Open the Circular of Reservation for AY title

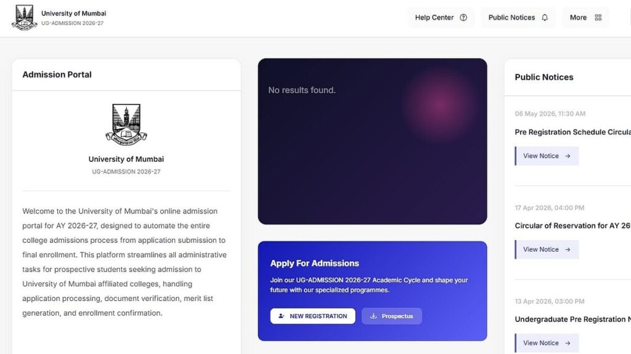tap(572, 226)
